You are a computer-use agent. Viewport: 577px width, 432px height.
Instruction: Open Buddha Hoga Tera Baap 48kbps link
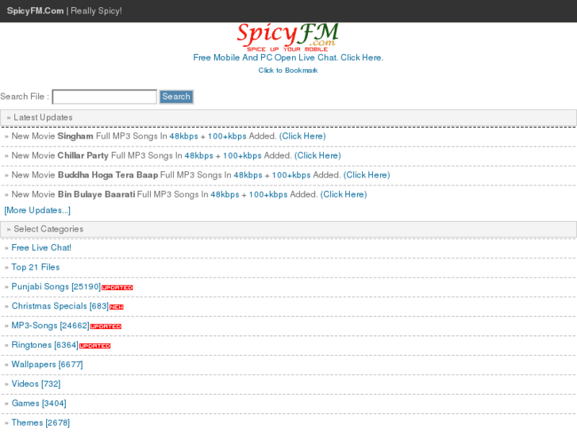click(x=248, y=175)
